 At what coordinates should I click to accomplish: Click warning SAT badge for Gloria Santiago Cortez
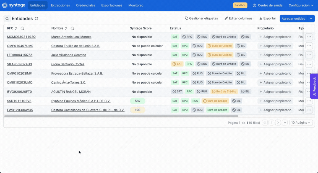[177, 64]
